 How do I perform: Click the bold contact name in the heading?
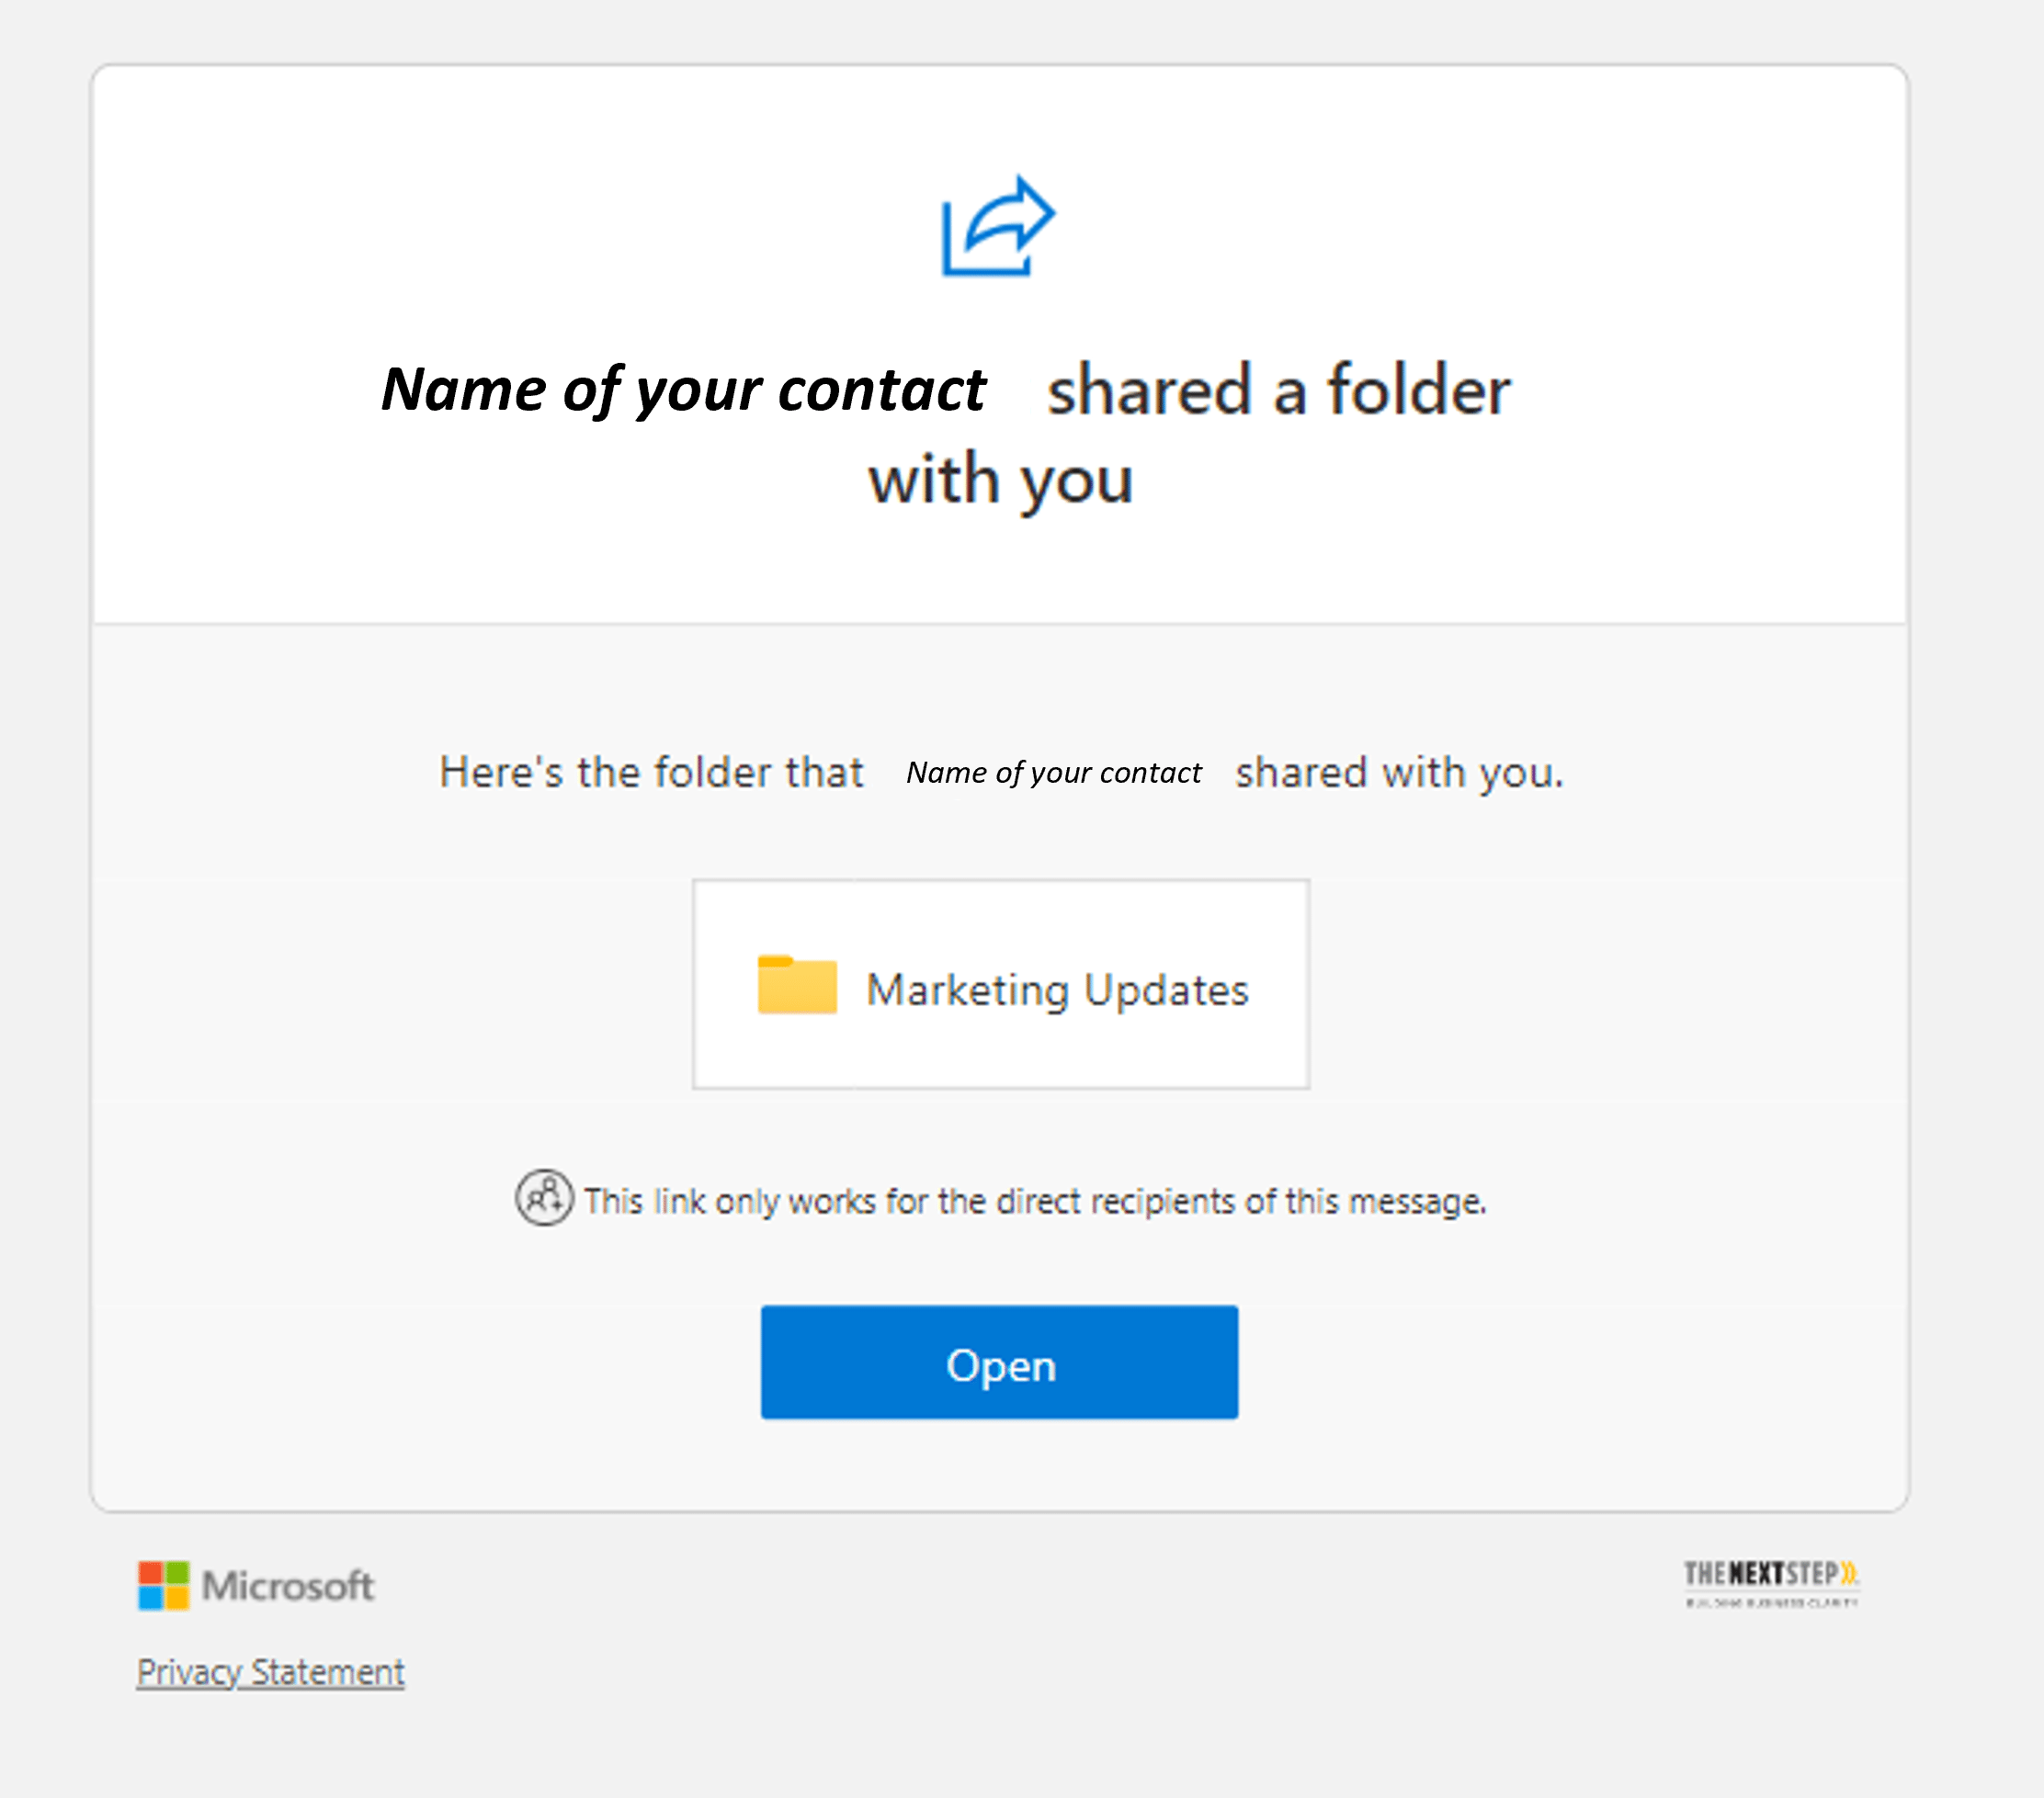tap(683, 390)
